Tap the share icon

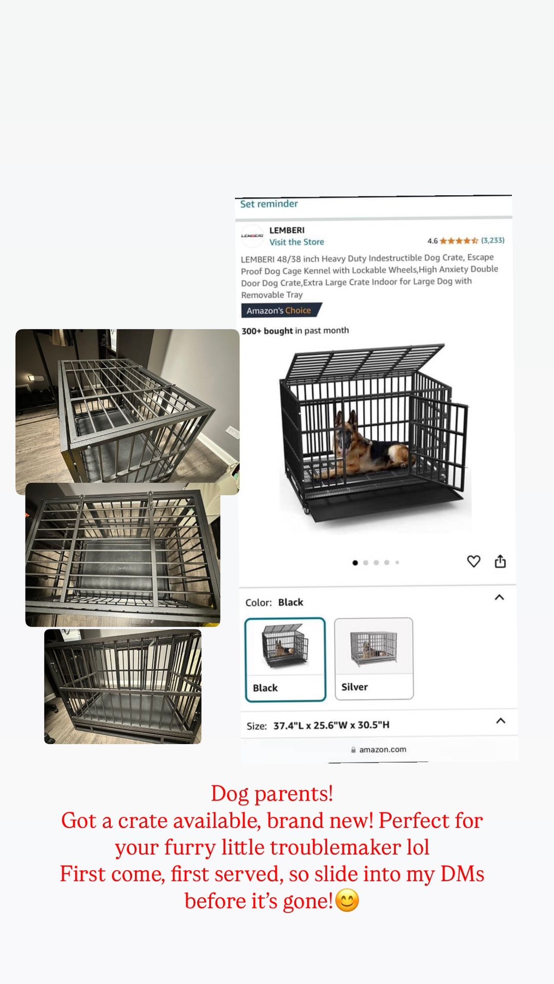[500, 561]
